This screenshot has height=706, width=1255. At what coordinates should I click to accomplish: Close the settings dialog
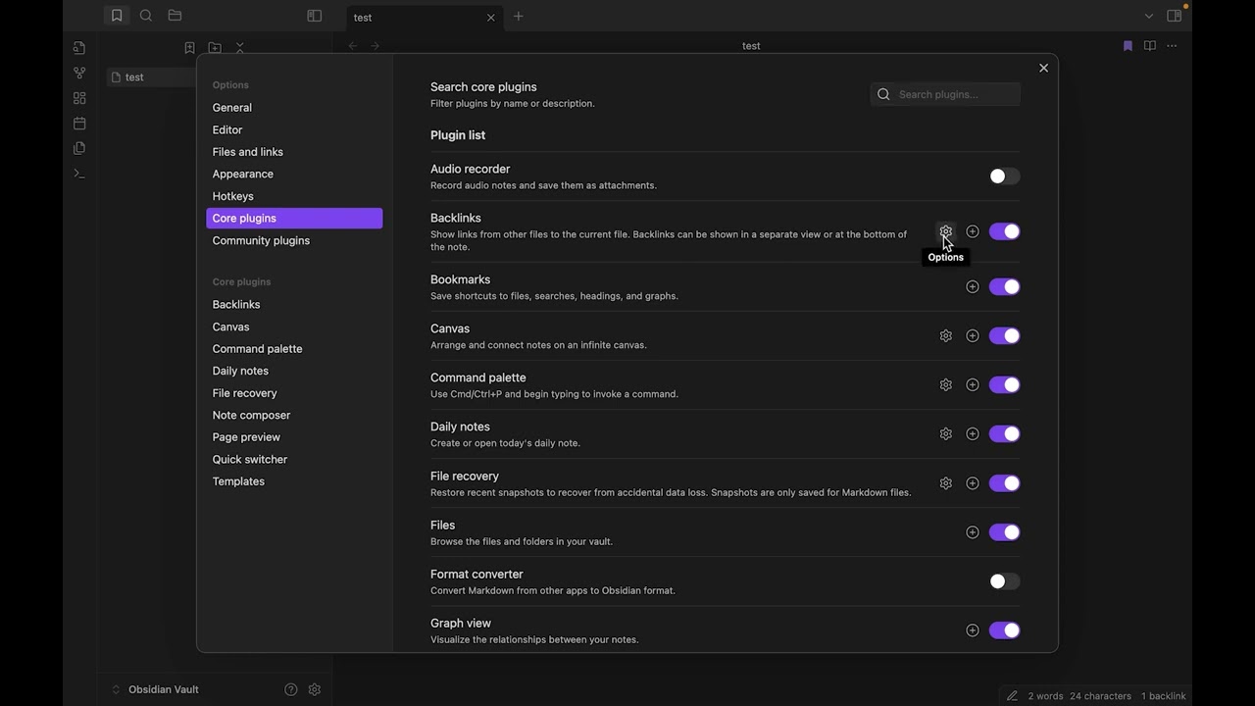(1043, 68)
